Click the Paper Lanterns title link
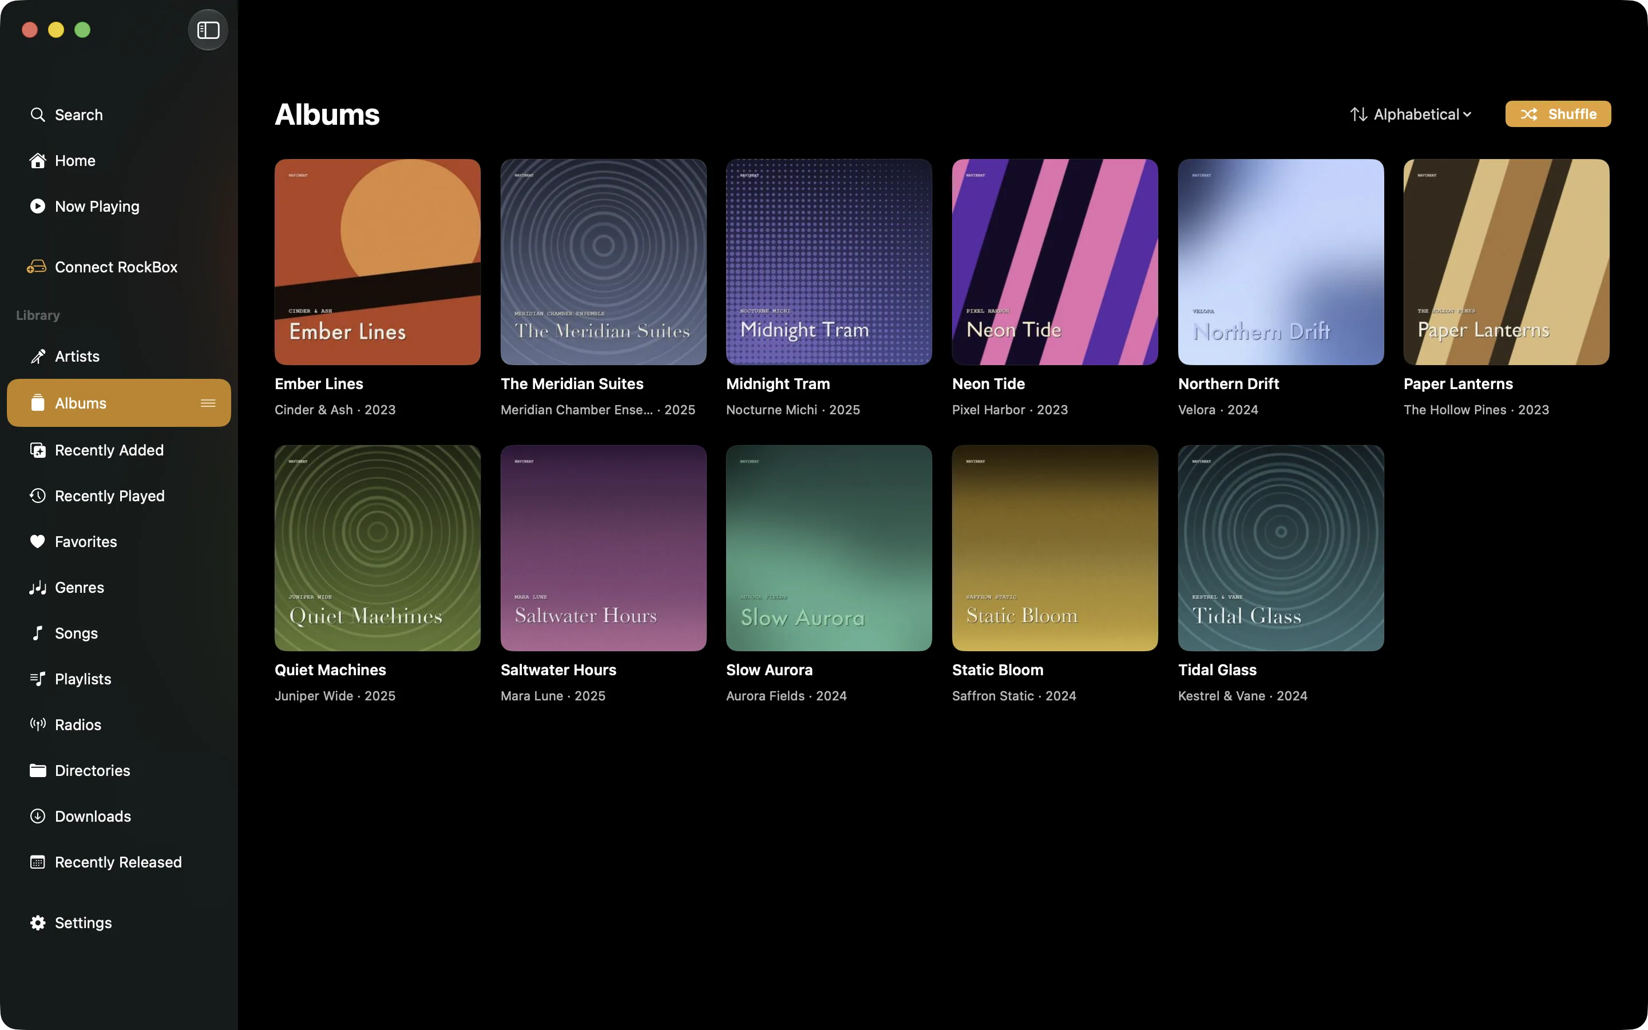 [1458, 384]
